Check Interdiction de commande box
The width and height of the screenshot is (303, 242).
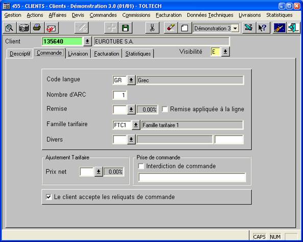coord(141,166)
